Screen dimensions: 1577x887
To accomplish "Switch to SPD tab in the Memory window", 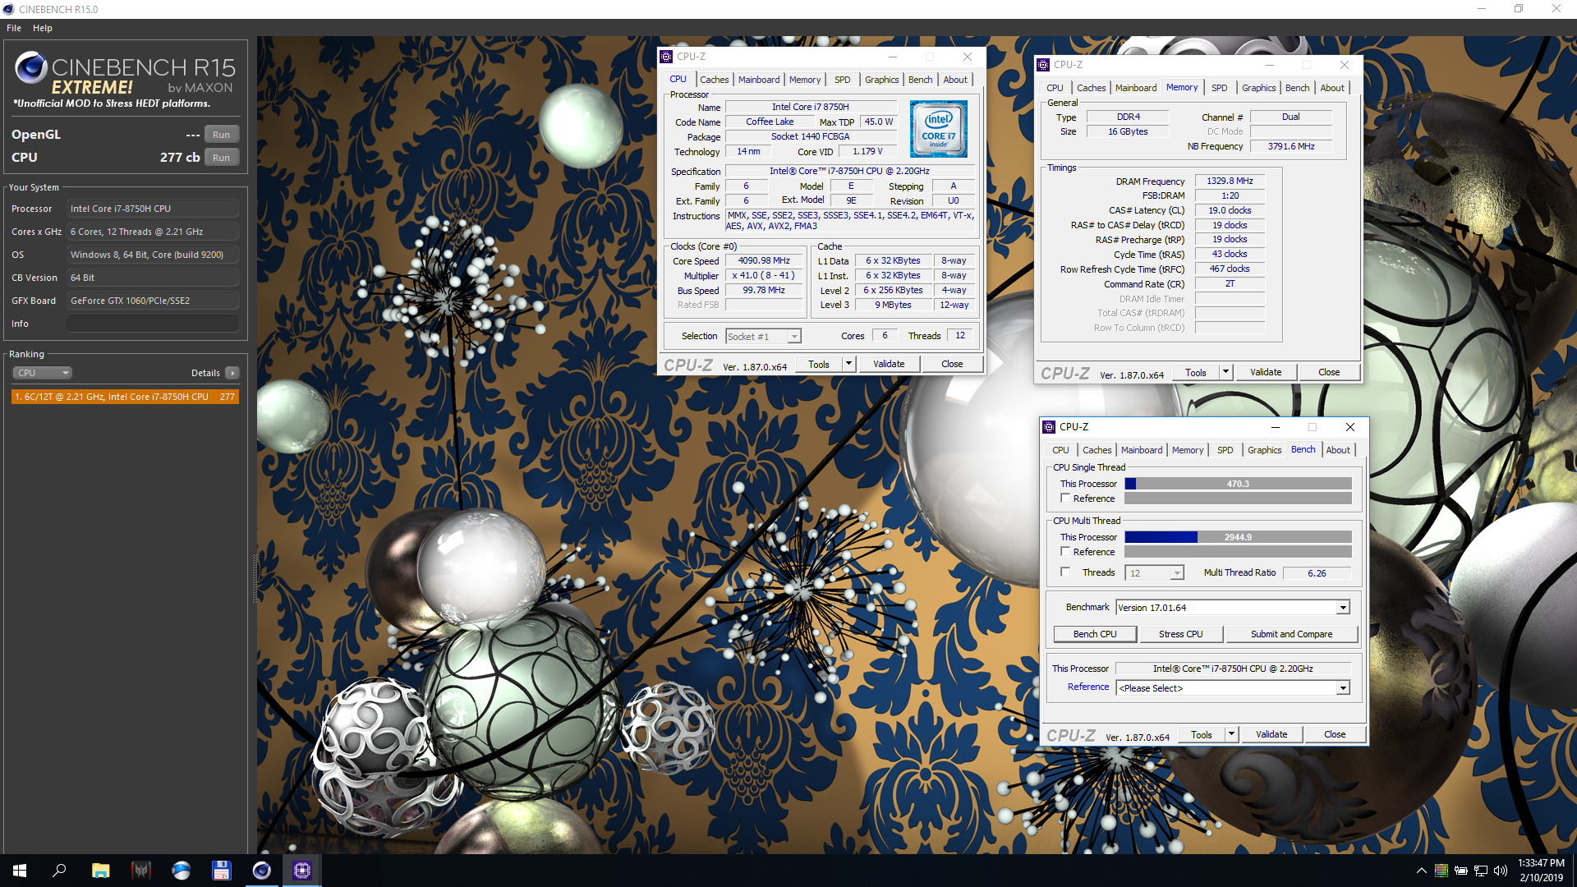I will pos(1220,88).
